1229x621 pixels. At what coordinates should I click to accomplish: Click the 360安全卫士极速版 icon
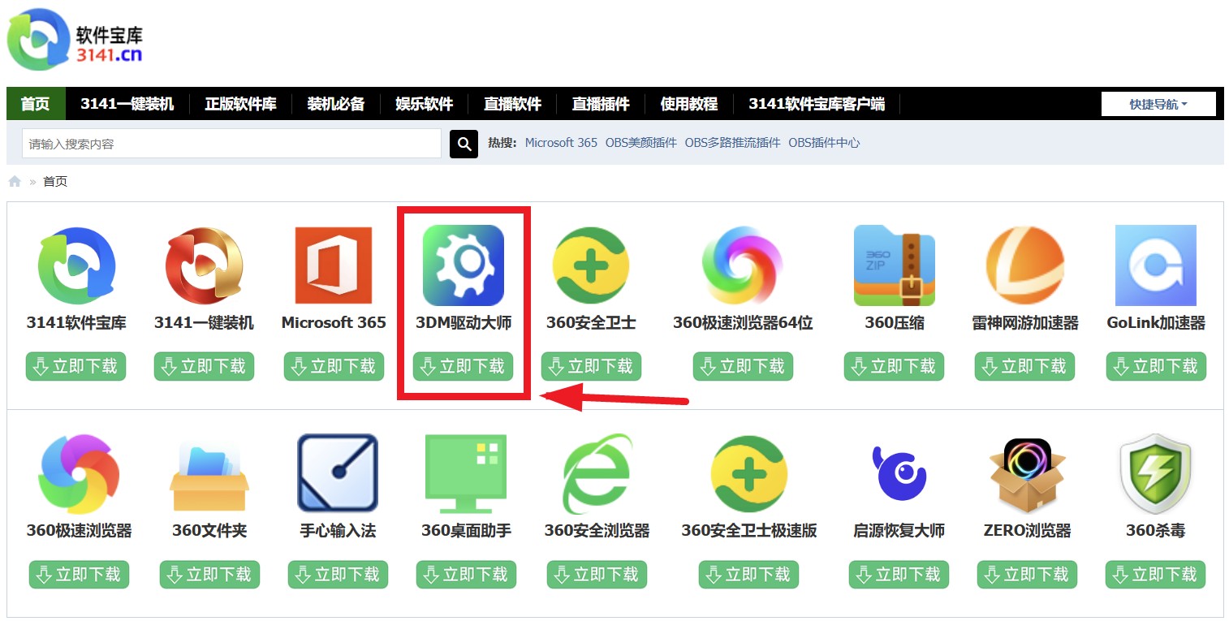pyautogui.click(x=749, y=474)
